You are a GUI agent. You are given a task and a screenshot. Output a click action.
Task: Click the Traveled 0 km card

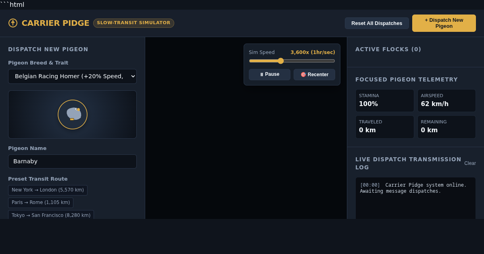(x=385, y=127)
